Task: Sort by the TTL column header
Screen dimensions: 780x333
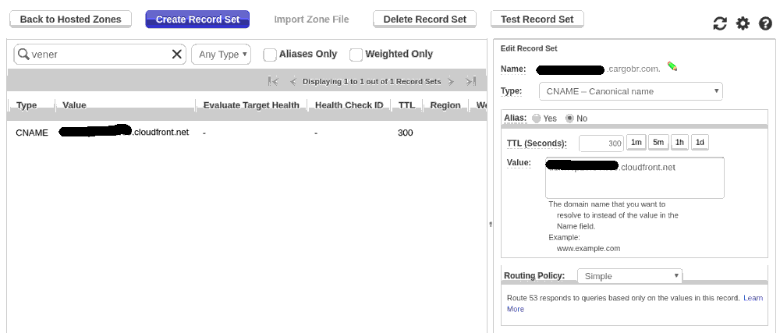Action: [406, 105]
